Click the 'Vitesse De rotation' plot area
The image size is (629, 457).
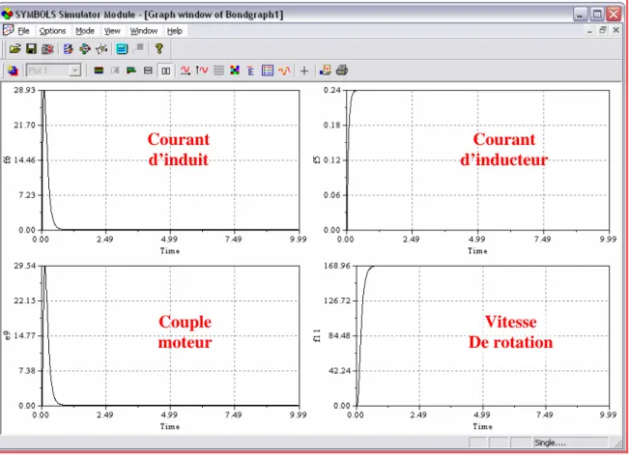click(482, 336)
